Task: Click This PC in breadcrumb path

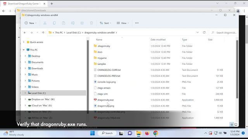Action: [x=59, y=32]
